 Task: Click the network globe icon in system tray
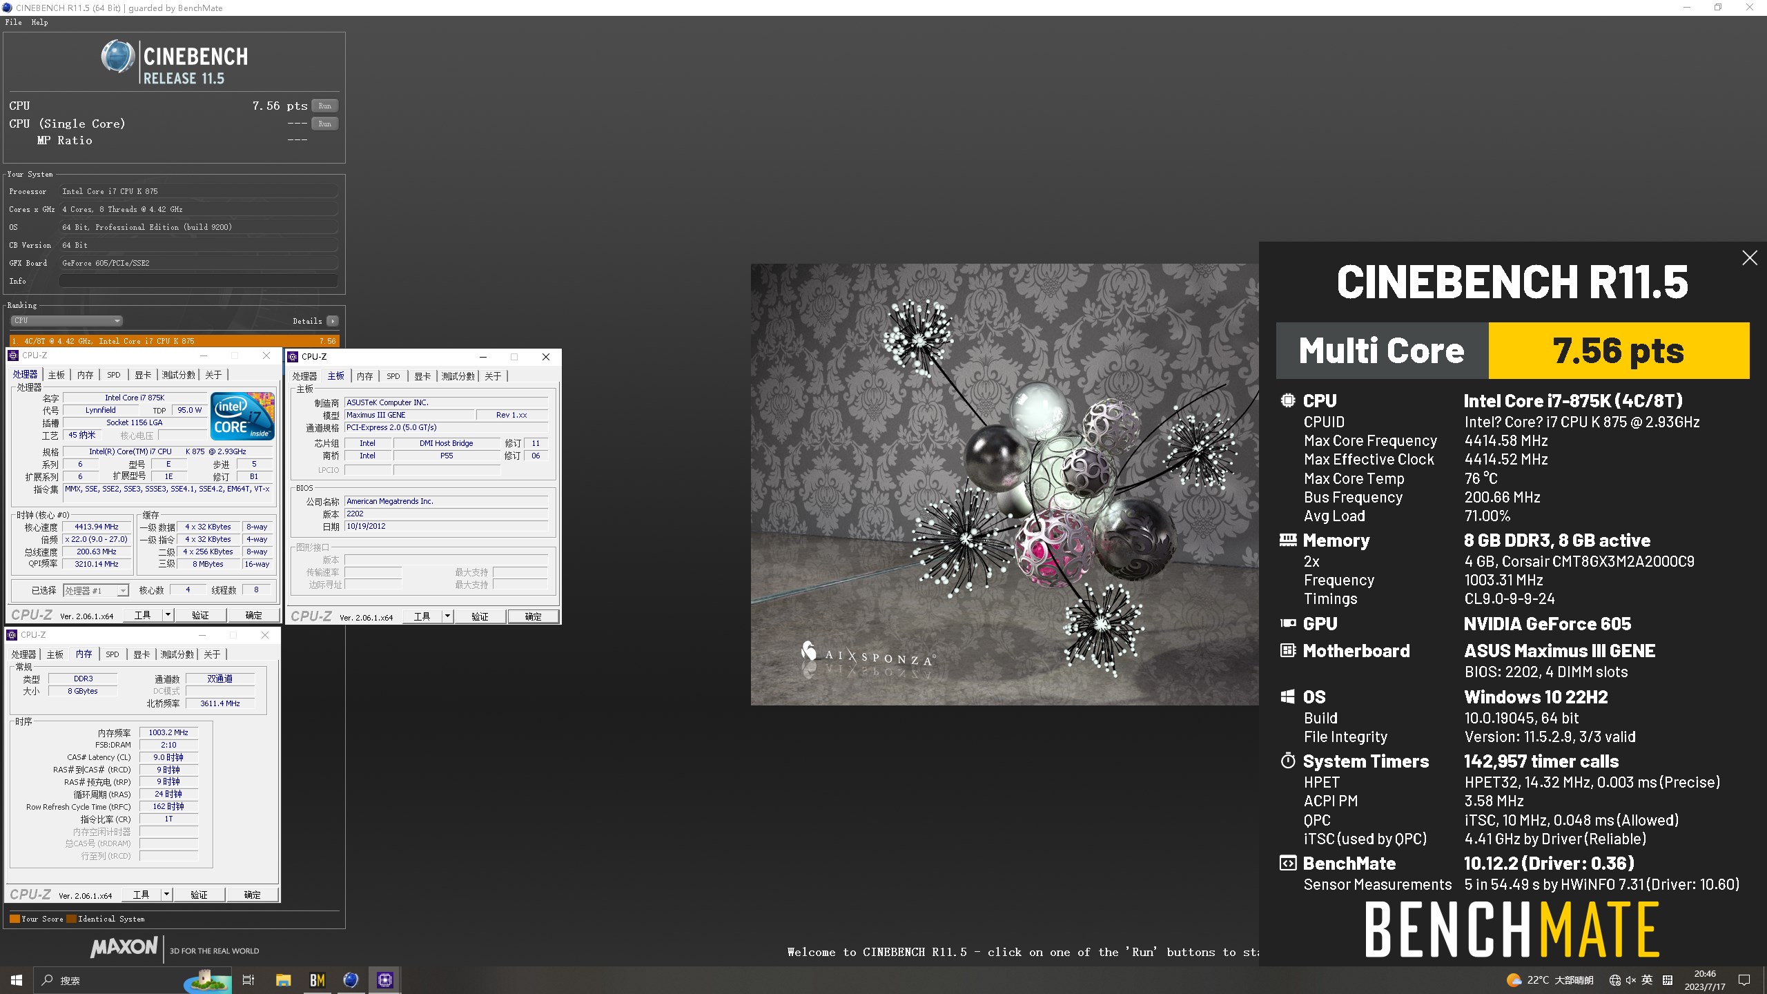pyautogui.click(x=1614, y=980)
